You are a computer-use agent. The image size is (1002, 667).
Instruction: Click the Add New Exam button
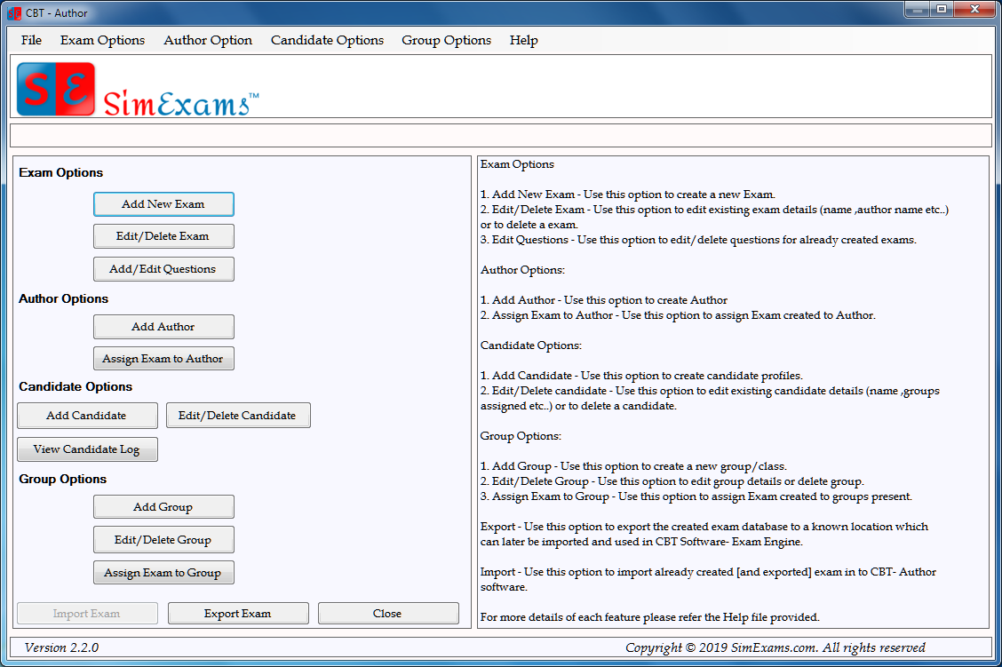pos(163,204)
